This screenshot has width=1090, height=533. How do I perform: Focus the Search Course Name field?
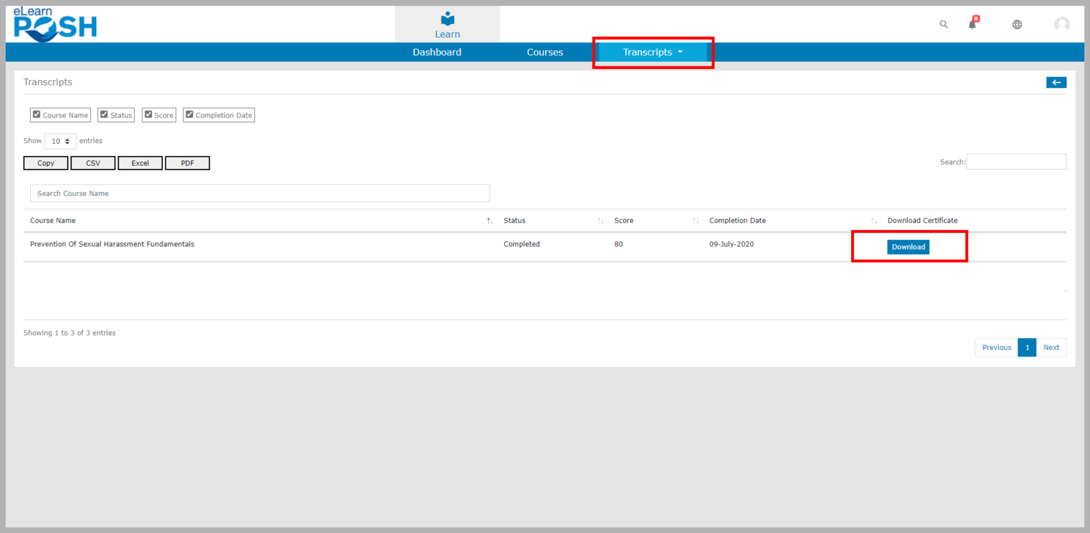click(x=260, y=193)
